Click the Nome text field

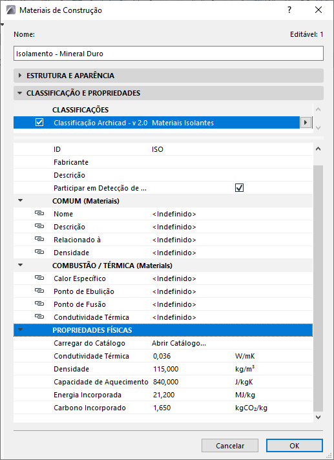tap(169, 54)
